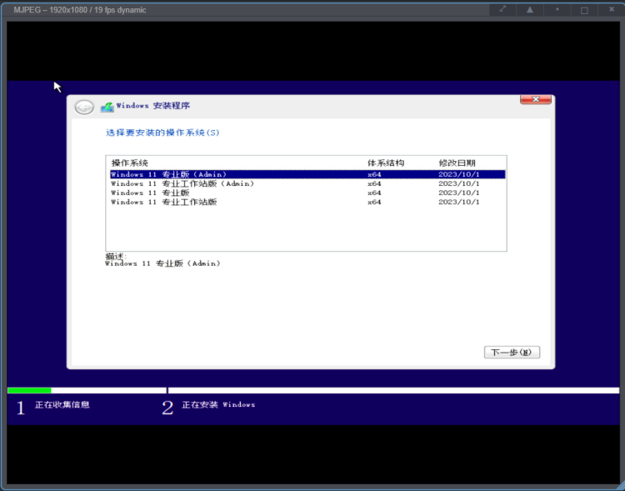
Task: Click the Windows Setup installer icon
Action: point(107,107)
